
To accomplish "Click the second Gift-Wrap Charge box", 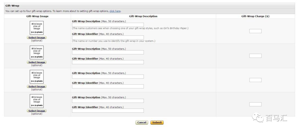I will 255,56.
